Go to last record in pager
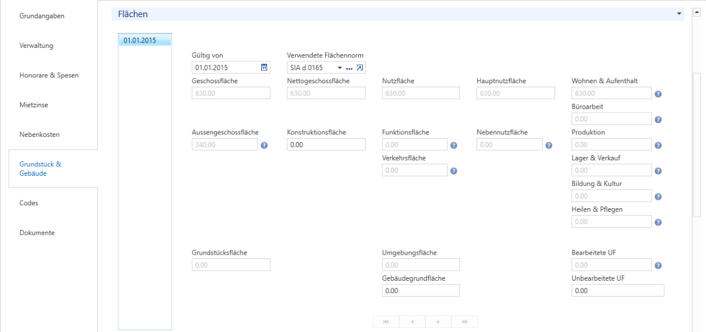Image resolution: width=706 pixels, height=332 pixels. 464,321
